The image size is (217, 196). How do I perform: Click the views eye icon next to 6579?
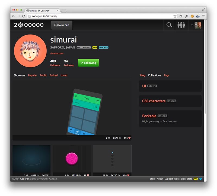[x=120, y=138]
